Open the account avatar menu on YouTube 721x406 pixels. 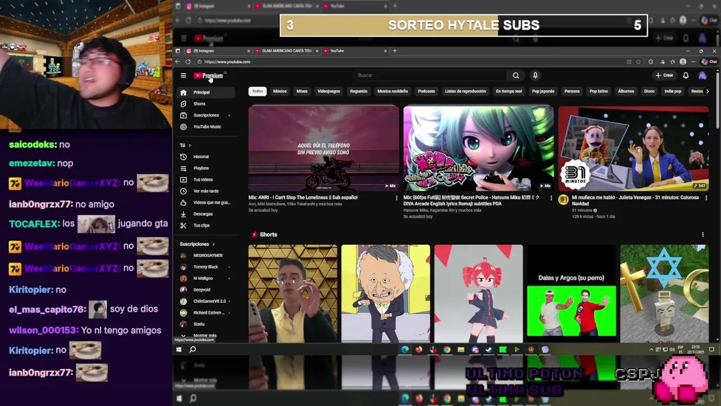point(702,76)
